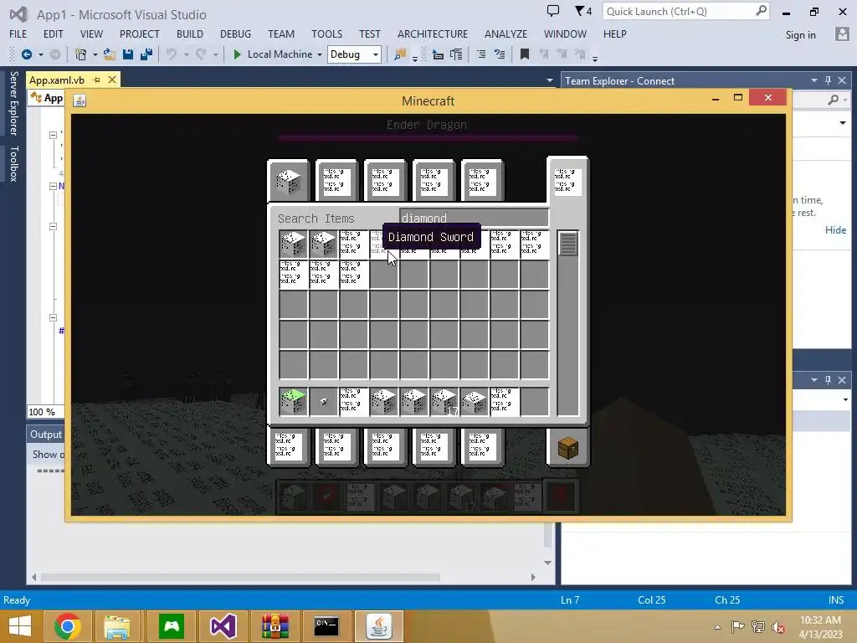Collapse the topmost outlining box in the editor

click(x=53, y=135)
